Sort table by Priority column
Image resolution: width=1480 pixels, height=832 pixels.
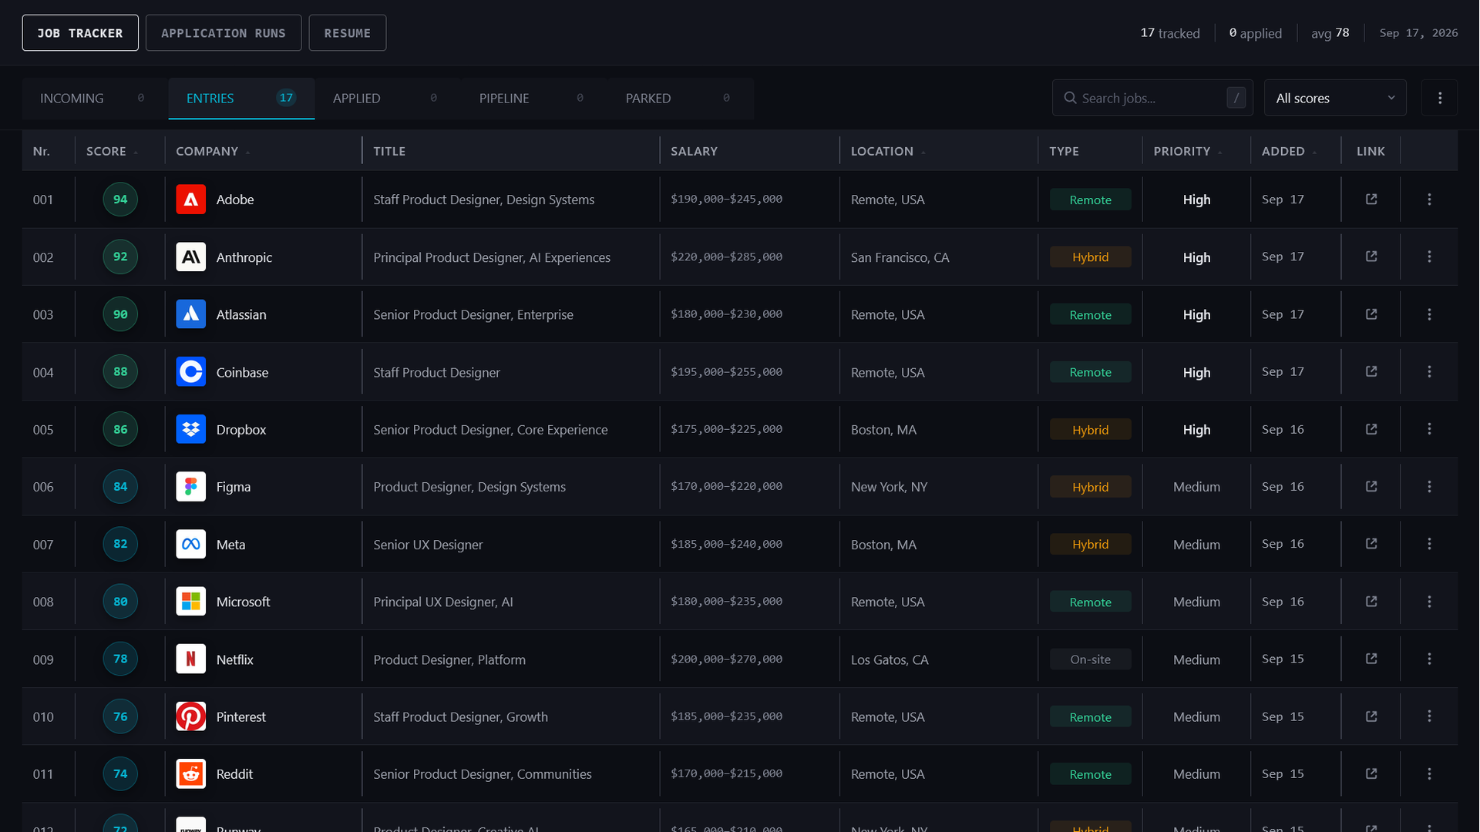point(1188,151)
